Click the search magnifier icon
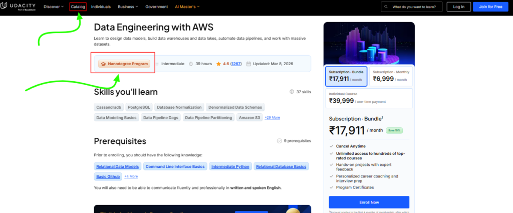The image size is (513, 213). pyautogui.click(x=386, y=7)
